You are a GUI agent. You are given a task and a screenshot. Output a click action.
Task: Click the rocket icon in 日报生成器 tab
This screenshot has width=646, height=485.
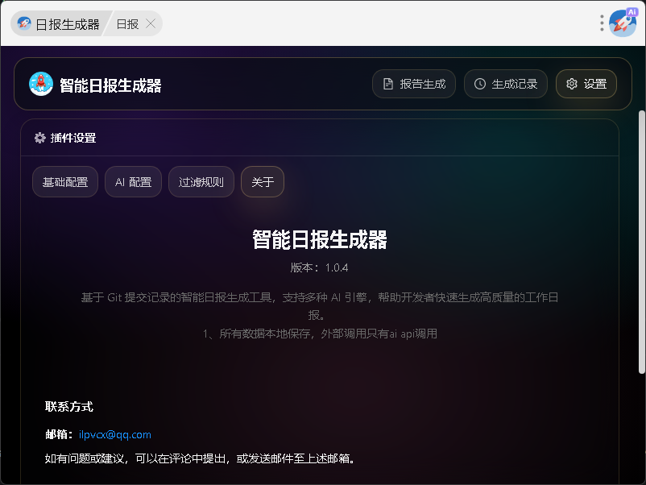pyautogui.click(x=24, y=23)
